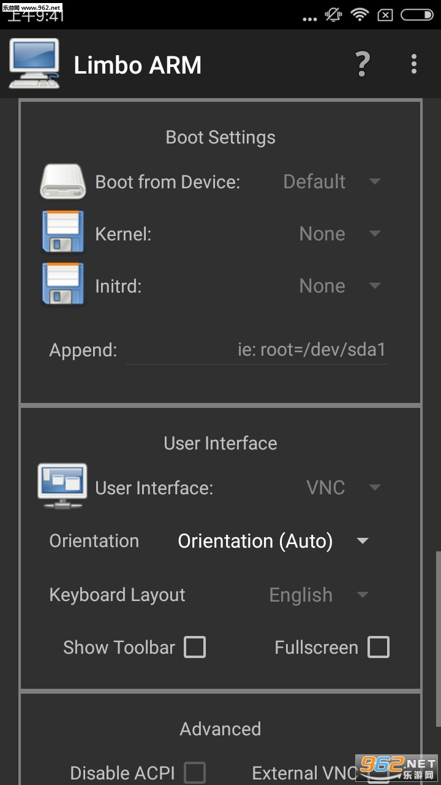The width and height of the screenshot is (441, 785).
Task: Tap the battery icon in status bar
Action: 418,15
